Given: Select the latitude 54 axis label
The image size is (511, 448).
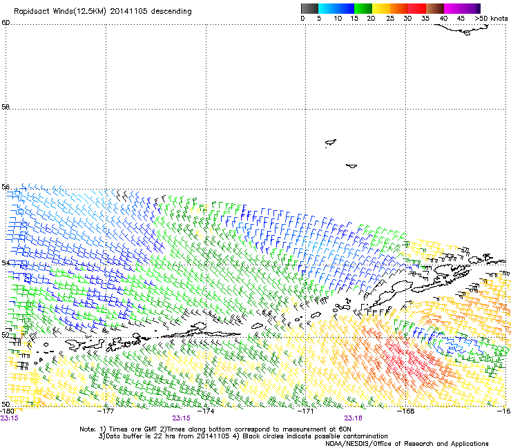Looking at the screenshot, I should click(6, 263).
